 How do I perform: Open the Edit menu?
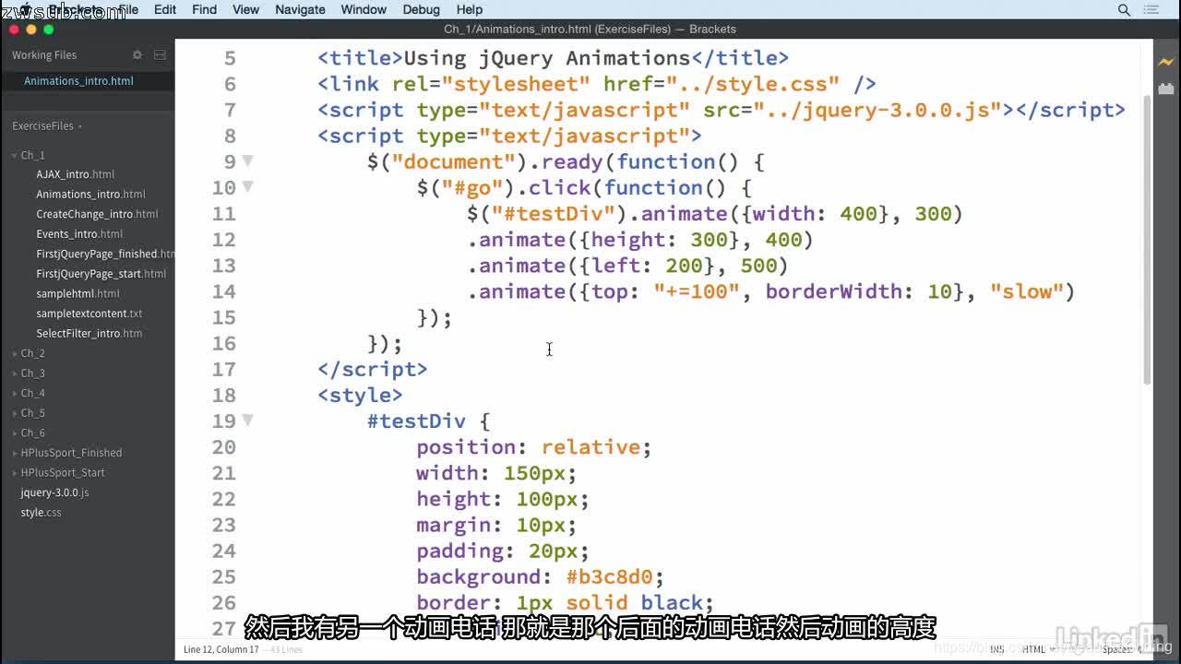(x=165, y=9)
